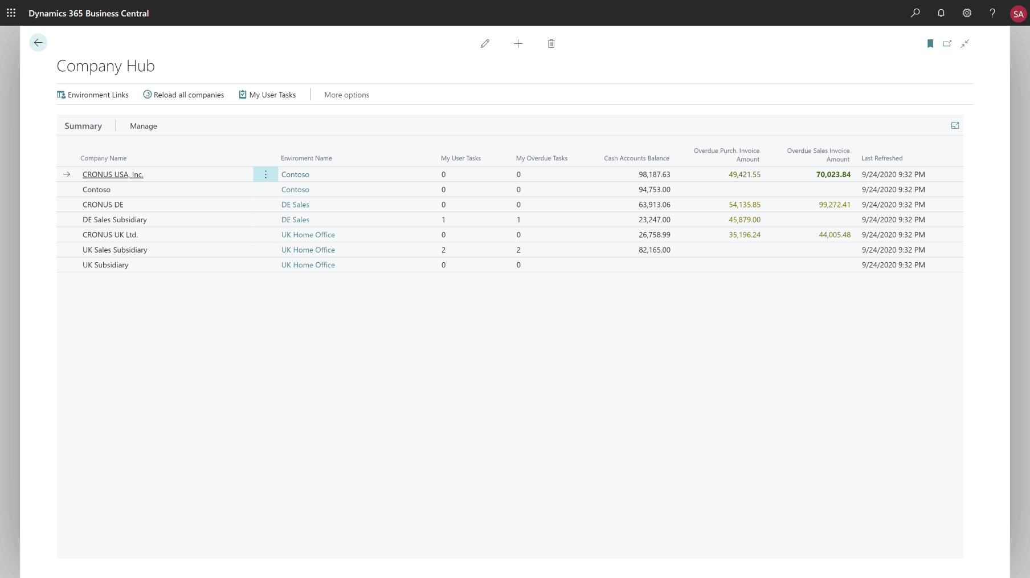Viewport: 1030px width, 578px height.
Task: Open the CRONUS USA, Inc. company link
Action: [x=113, y=174]
